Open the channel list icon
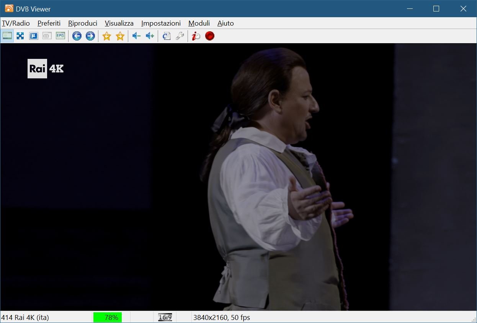The width and height of the screenshot is (477, 323). tap(166, 36)
